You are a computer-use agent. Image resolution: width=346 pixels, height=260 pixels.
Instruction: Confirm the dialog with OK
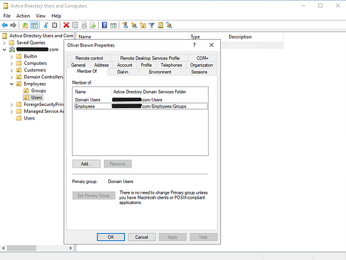point(111,237)
